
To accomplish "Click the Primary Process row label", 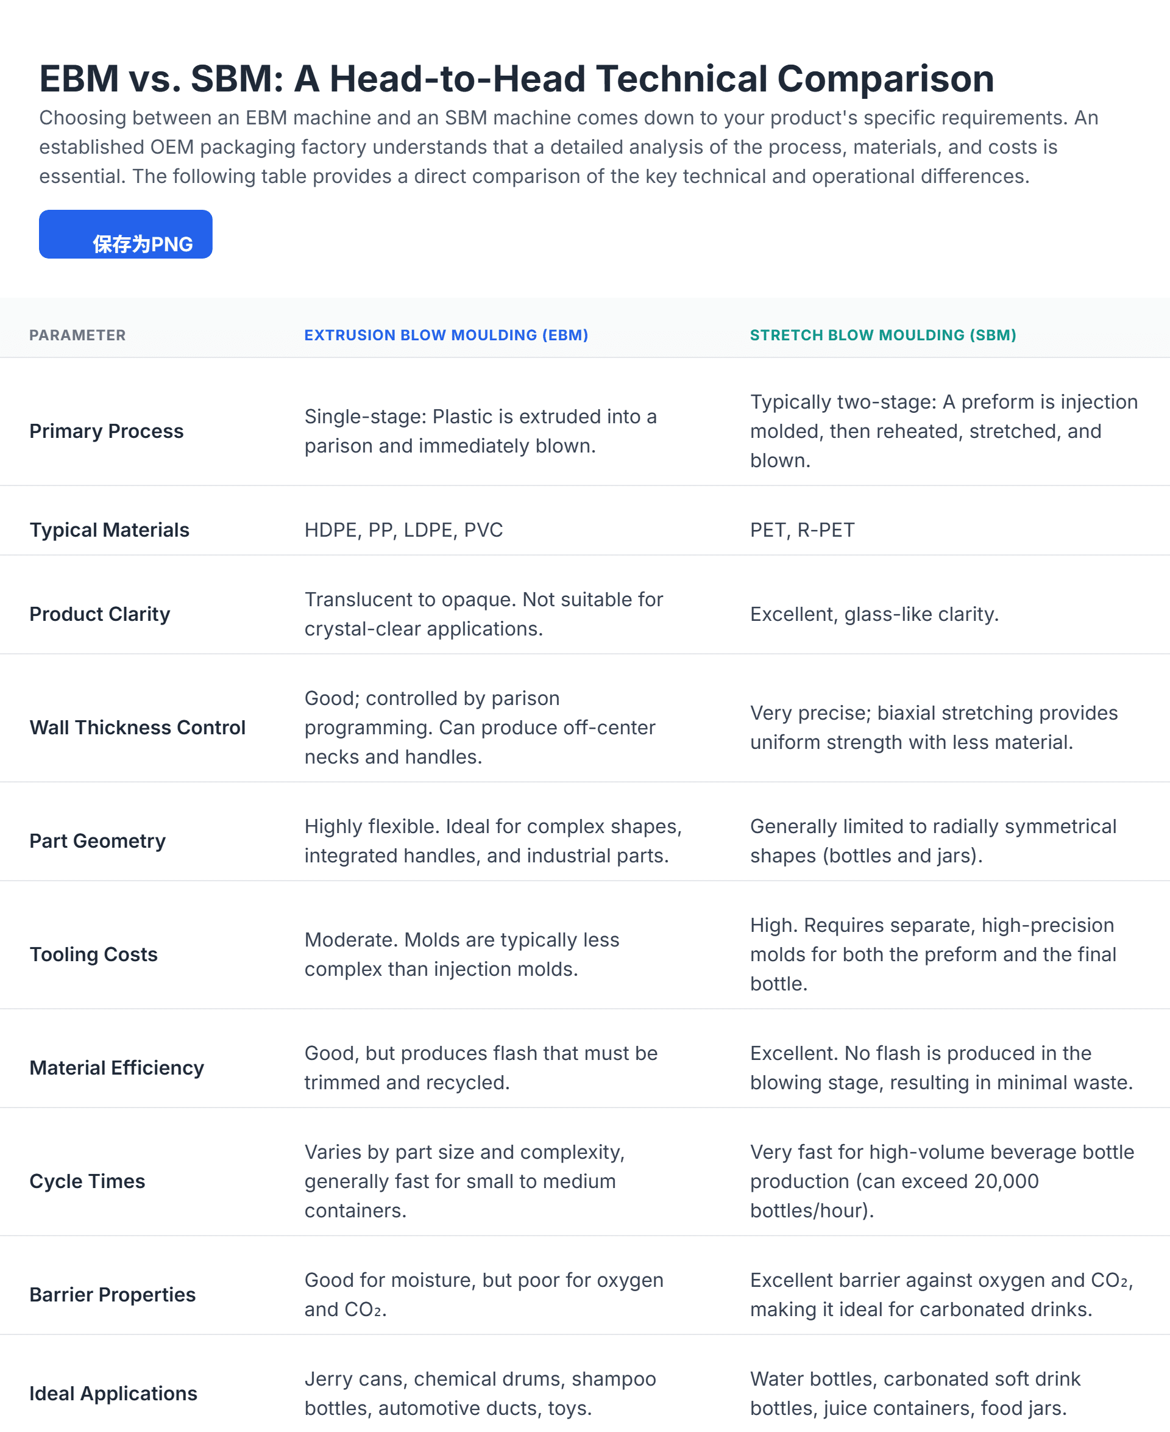I will point(107,431).
